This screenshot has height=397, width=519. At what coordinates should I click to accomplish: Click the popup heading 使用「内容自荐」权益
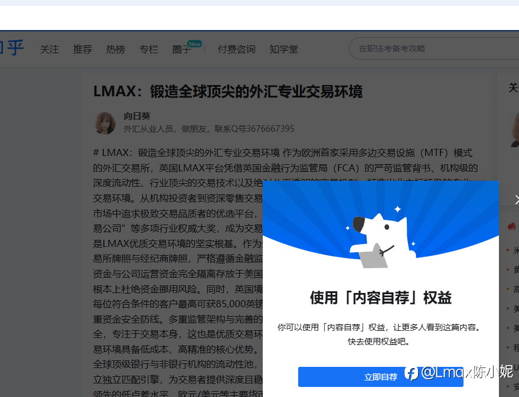tap(381, 298)
